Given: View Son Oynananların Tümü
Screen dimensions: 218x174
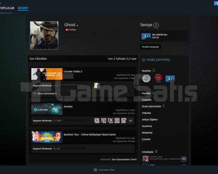Looking at the screenshot, I should [124, 159].
